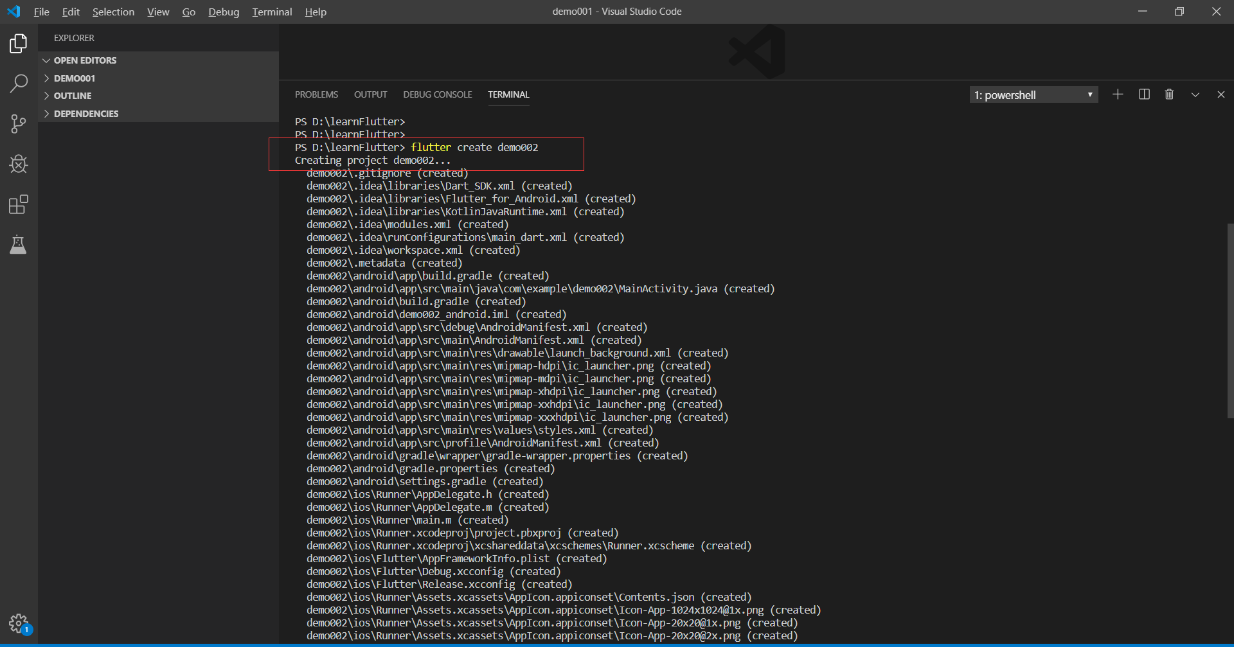The height and width of the screenshot is (647, 1234).
Task: Click the VS Code logo in title bar
Action: pyautogui.click(x=13, y=12)
